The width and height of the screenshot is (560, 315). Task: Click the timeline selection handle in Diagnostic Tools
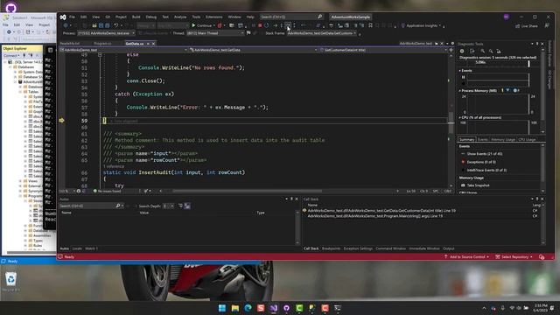tap(528, 64)
